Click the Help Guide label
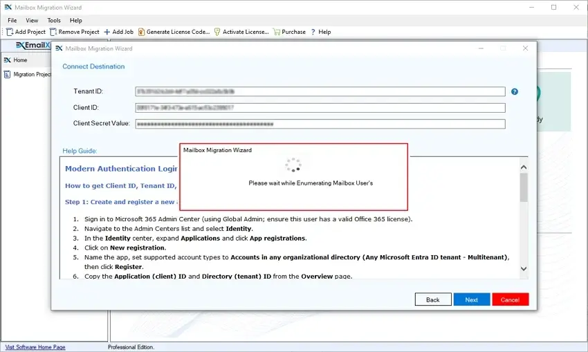 pos(80,151)
